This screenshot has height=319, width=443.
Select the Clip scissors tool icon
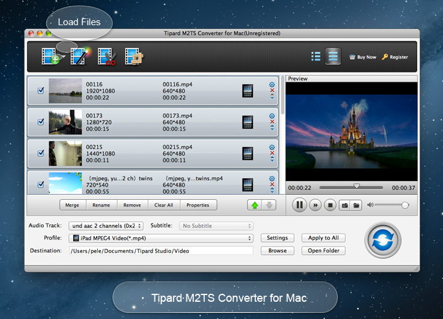[x=106, y=57]
